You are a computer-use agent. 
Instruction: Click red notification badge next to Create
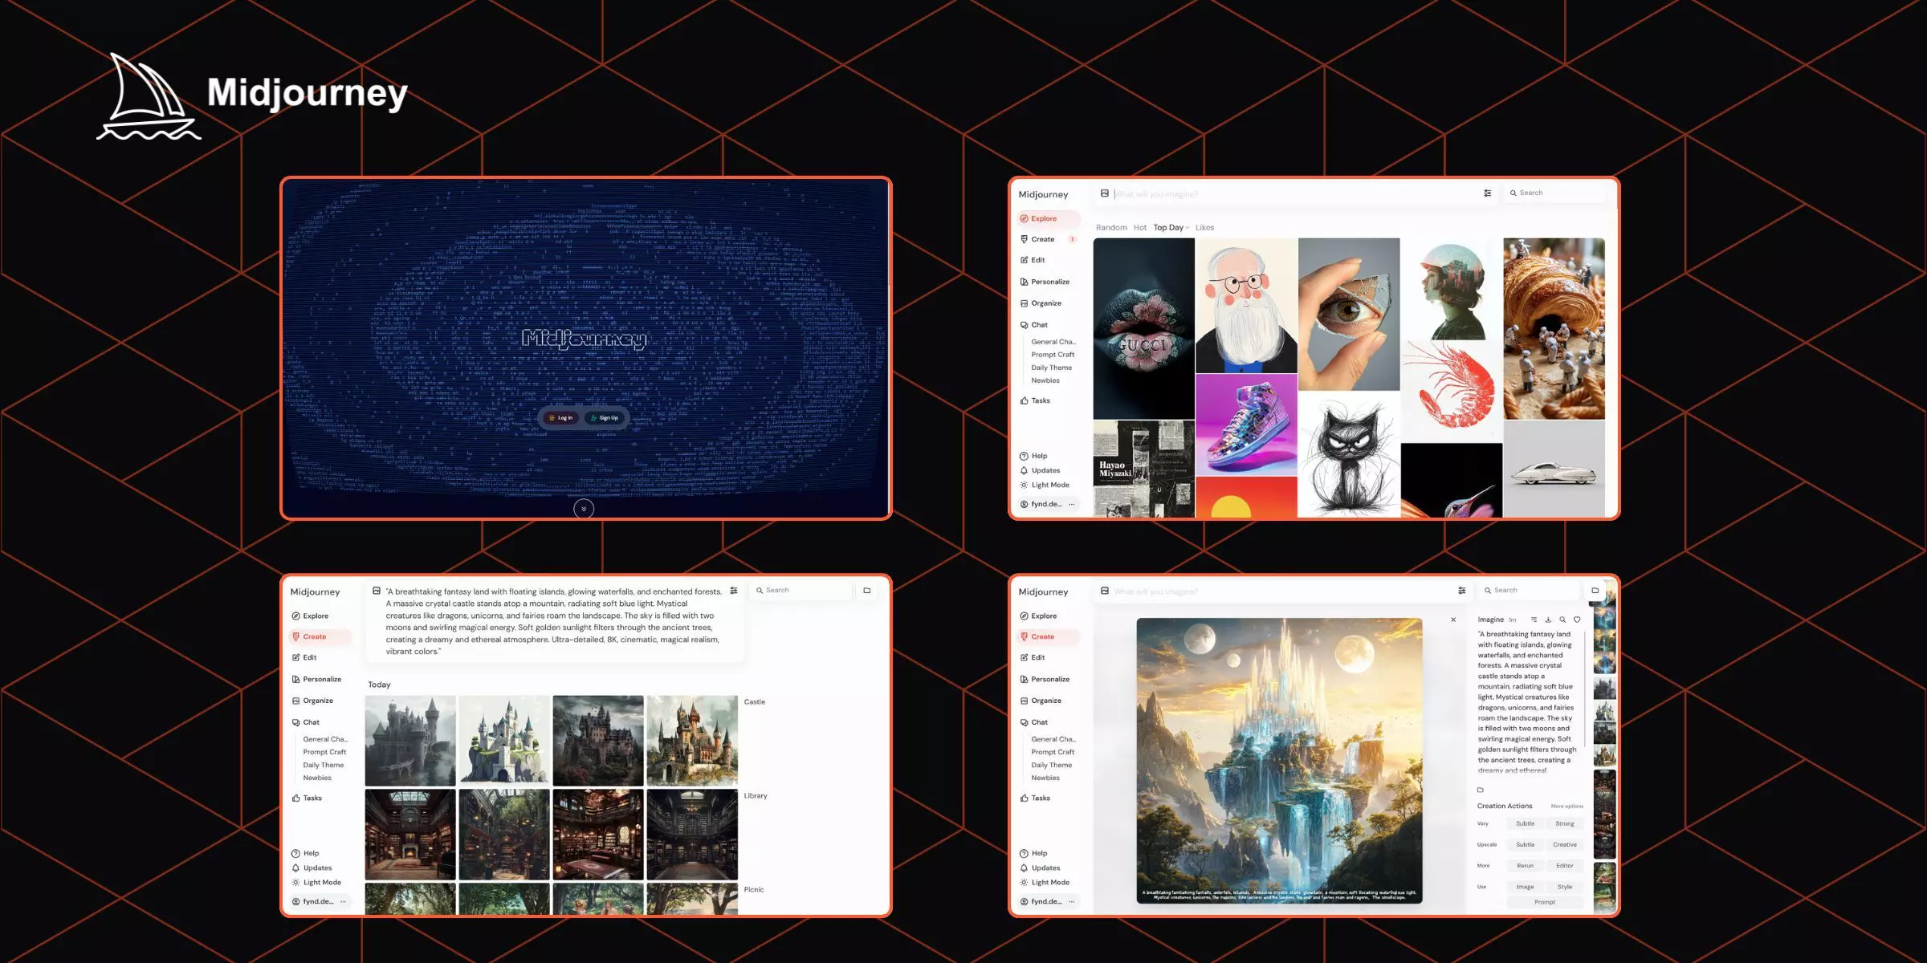pyautogui.click(x=1072, y=239)
